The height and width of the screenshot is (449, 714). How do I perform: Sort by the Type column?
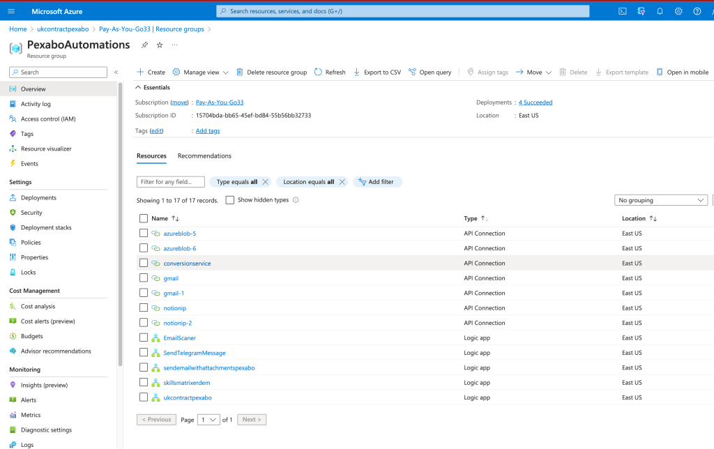pos(476,219)
